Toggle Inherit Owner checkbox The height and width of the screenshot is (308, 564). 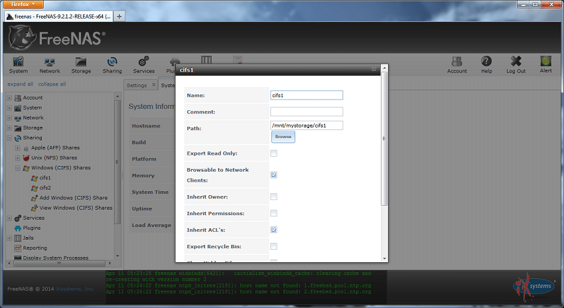pyautogui.click(x=274, y=196)
